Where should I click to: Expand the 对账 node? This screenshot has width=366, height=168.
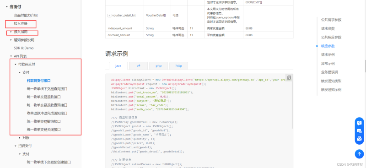pyautogui.click(x=20, y=138)
